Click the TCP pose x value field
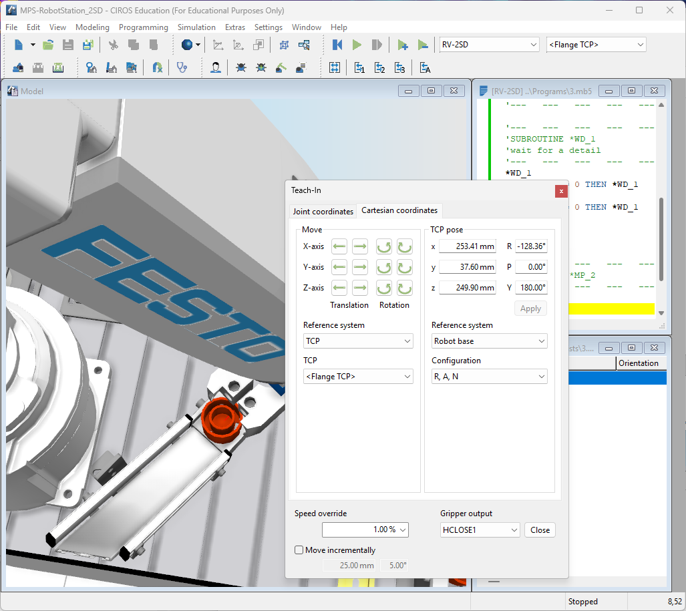686x611 pixels. 468,246
